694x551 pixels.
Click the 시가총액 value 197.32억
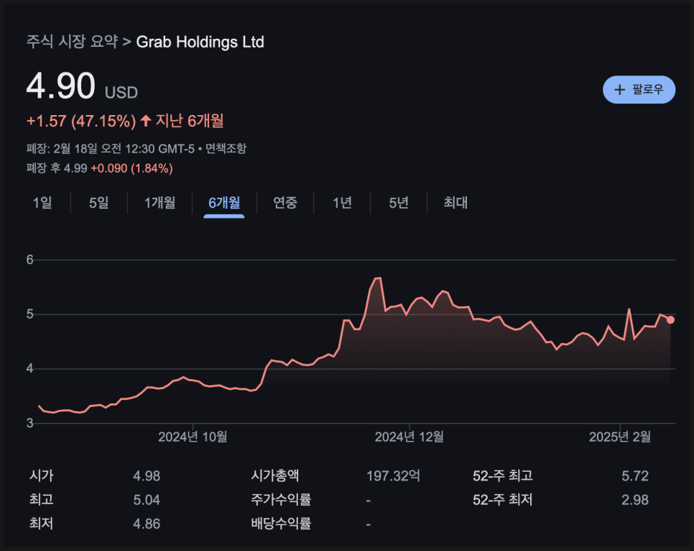[393, 476]
